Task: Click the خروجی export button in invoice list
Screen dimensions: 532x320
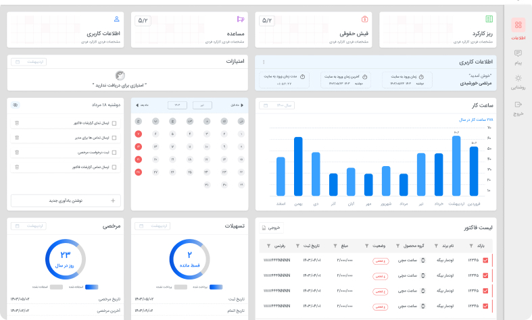Action: pos(274,228)
